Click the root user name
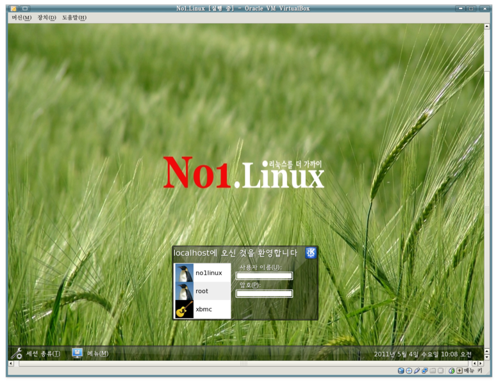This screenshot has height=384, width=498. pos(202,291)
